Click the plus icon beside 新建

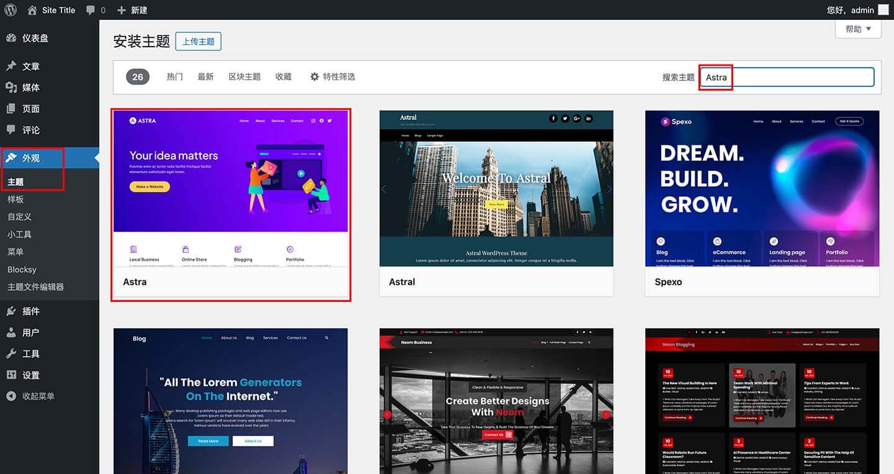pos(122,10)
